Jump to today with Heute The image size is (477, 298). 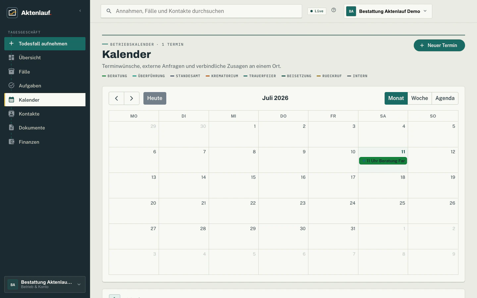click(155, 98)
